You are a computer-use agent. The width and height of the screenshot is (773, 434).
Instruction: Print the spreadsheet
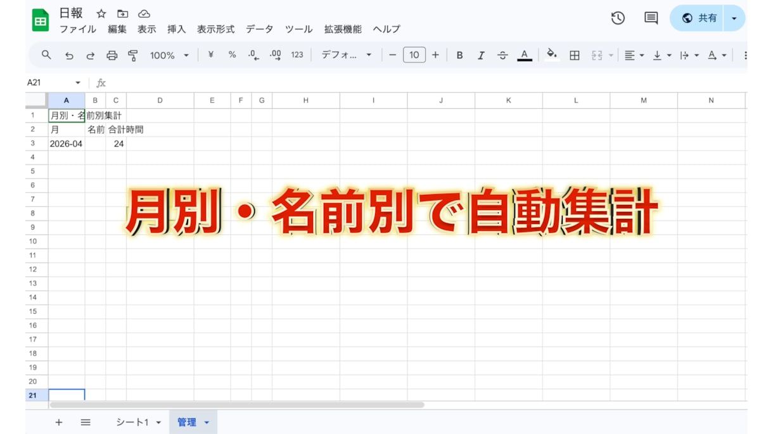tap(112, 56)
